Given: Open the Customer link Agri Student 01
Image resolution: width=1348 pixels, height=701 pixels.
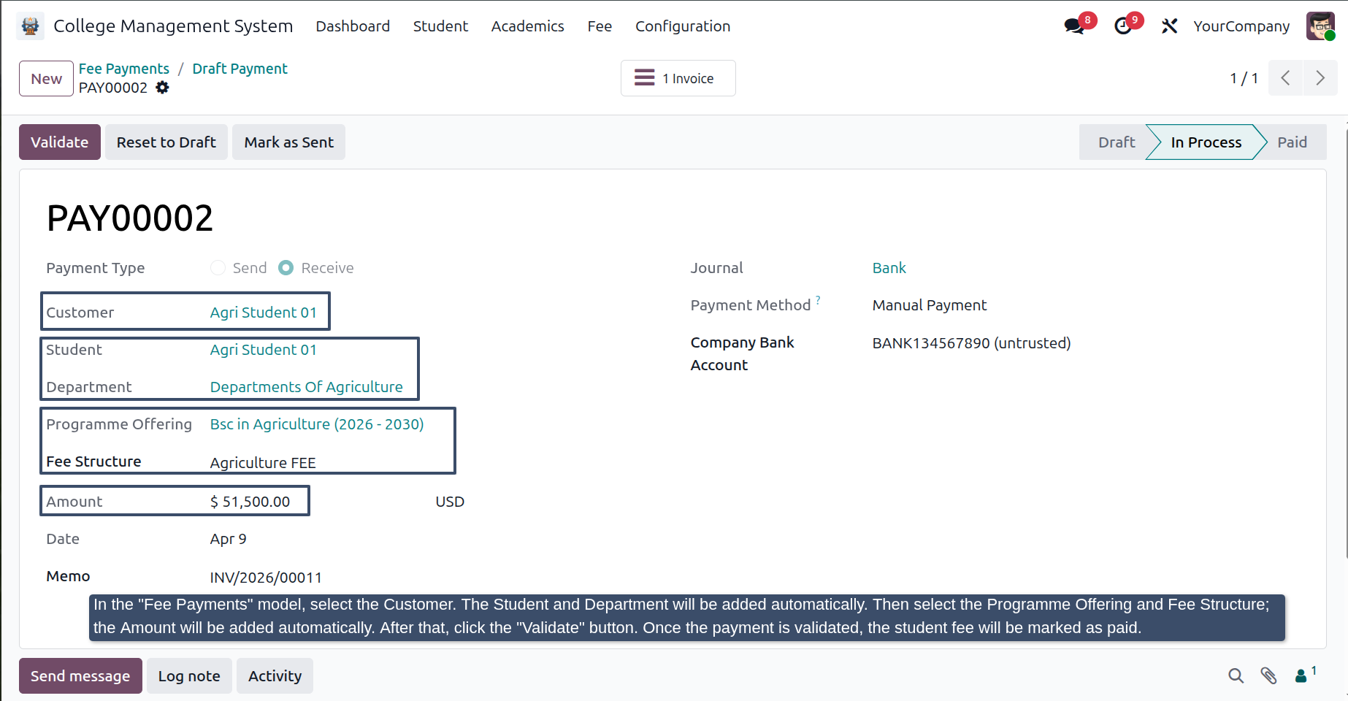Looking at the screenshot, I should [x=264, y=313].
